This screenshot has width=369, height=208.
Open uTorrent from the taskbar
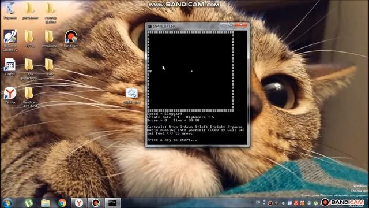click(29, 203)
